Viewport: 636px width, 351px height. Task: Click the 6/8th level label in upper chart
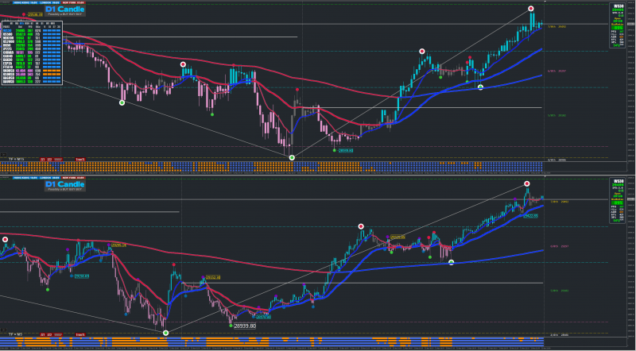point(557,71)
